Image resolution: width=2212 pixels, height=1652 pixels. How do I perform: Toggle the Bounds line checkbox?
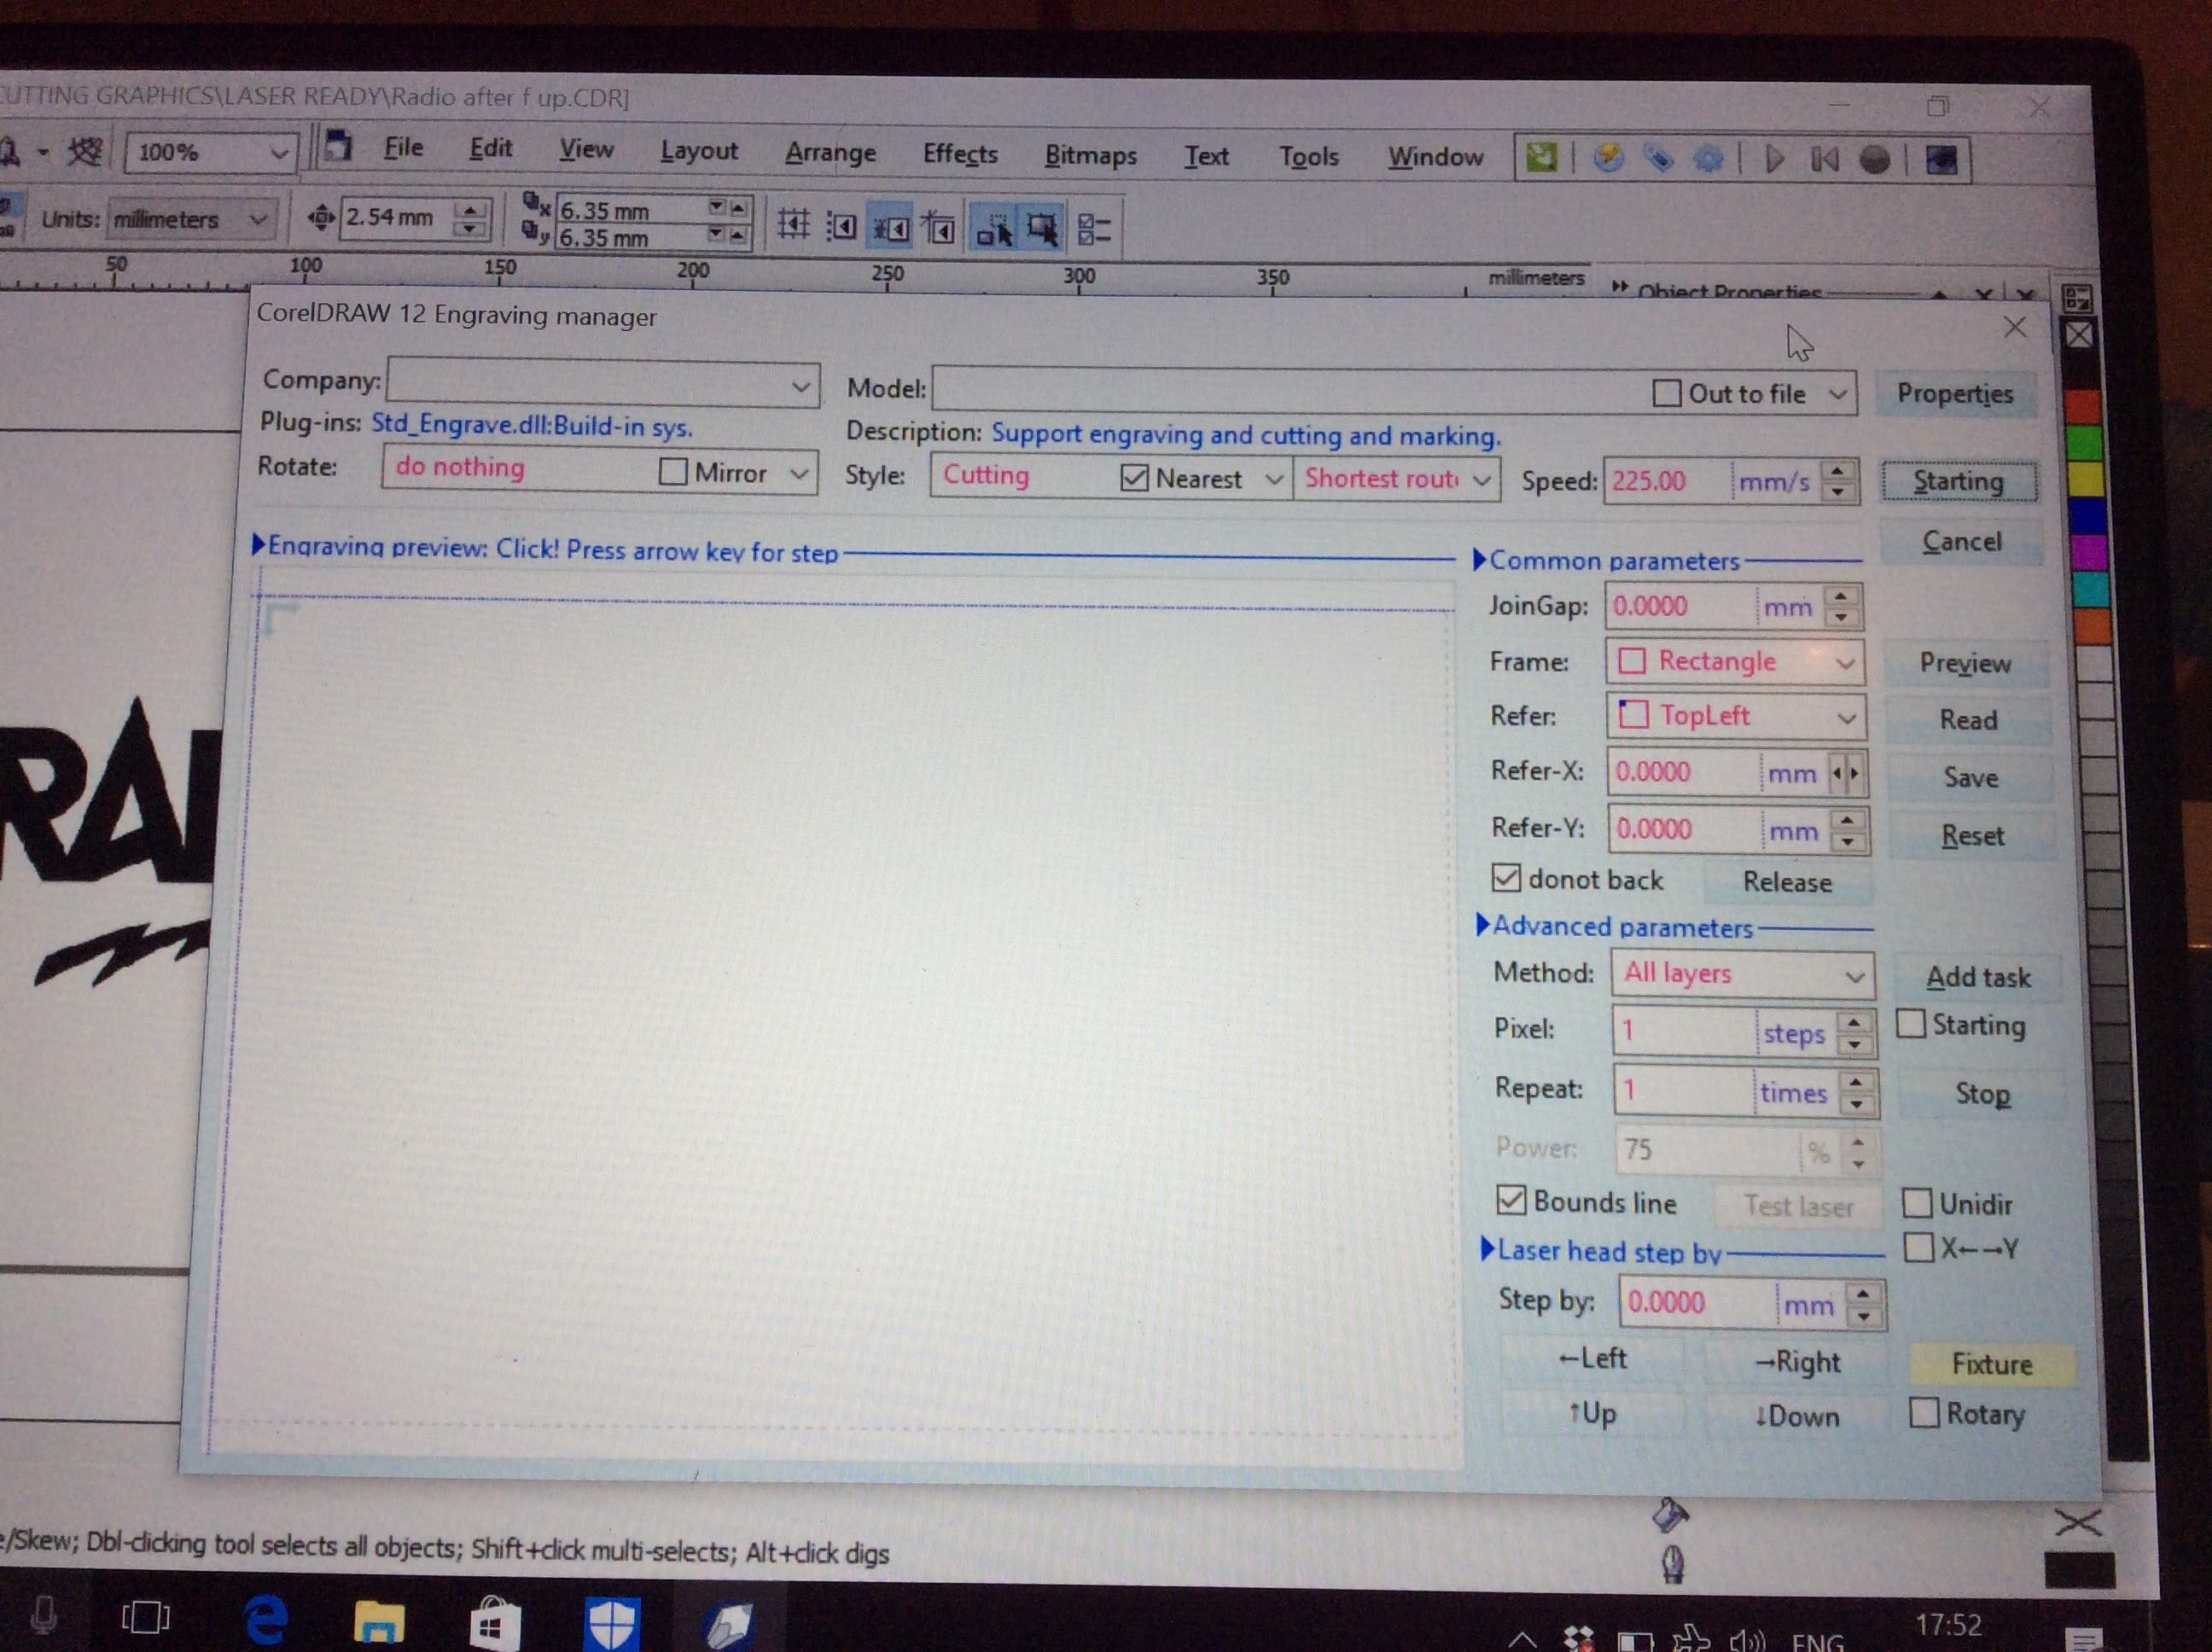click(x=1511, y=1200)
